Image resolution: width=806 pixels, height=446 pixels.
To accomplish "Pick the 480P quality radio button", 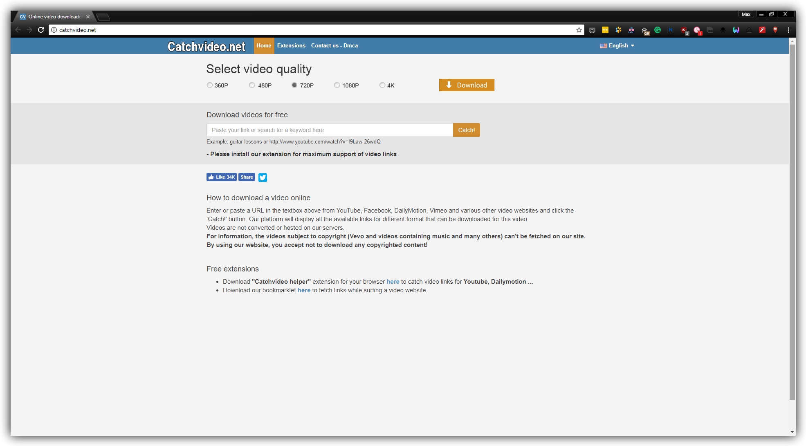I will [x=252, y=85].
